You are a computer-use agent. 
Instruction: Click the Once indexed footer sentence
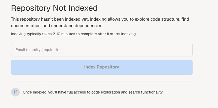[x=93, y=92]
